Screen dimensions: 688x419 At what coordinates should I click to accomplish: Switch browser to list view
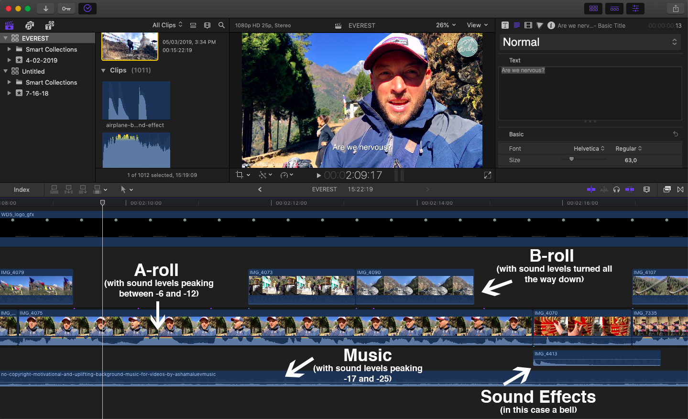(x=193, y=25)
